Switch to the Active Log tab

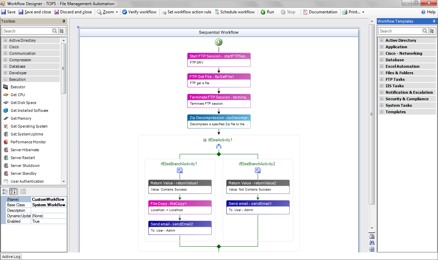click(x=11, y=256)
